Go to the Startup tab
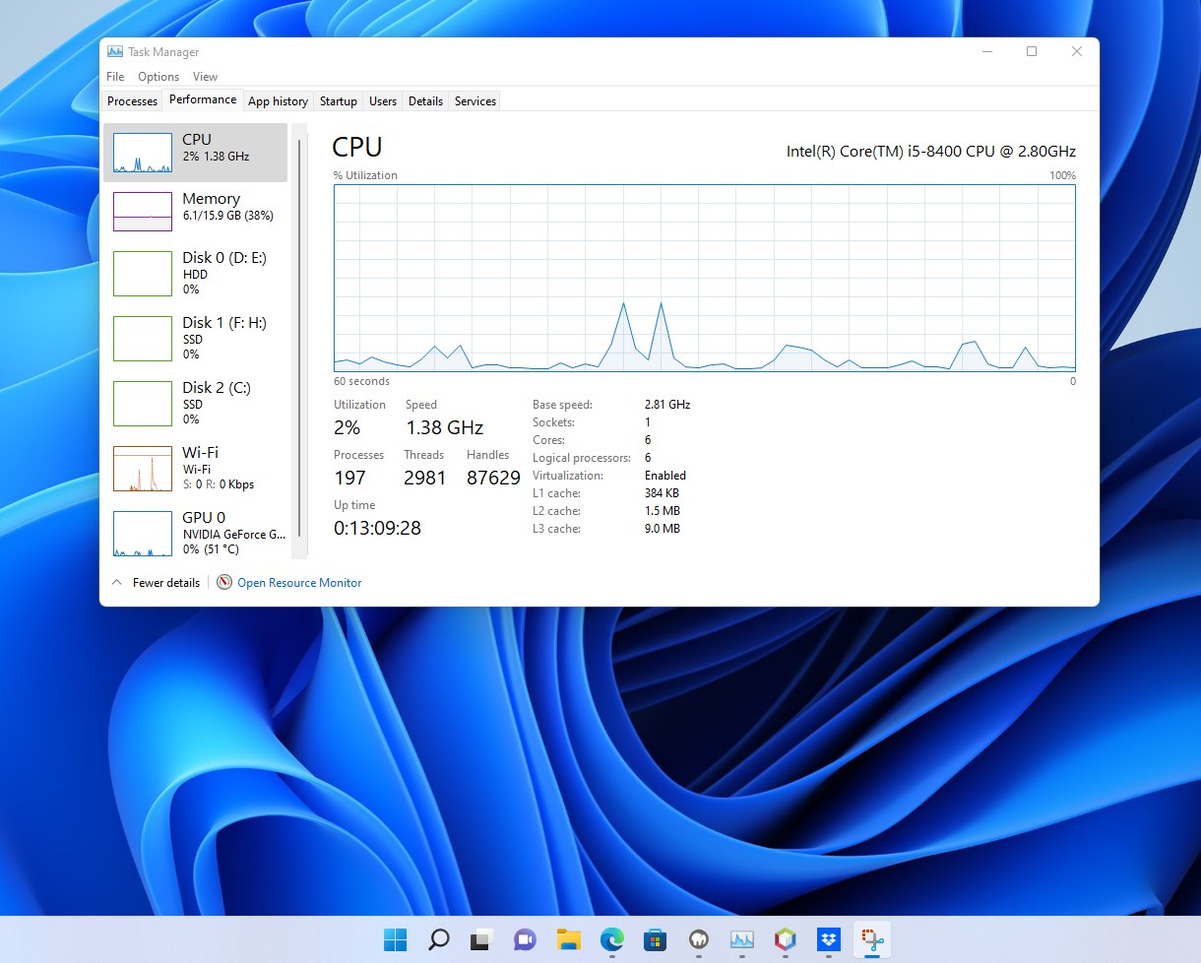 pyautogui.click(x=338, y=100)
